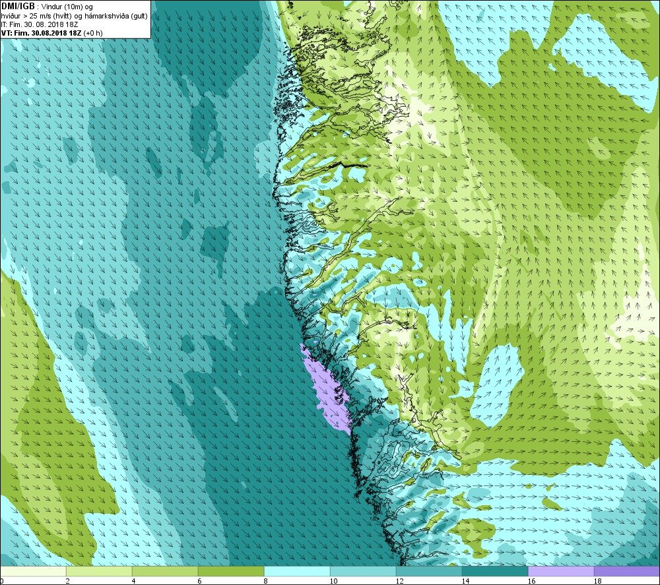Click the legend scale value '16'
The height and width of the screenshot is (585, 660).
tap(531, 581)
